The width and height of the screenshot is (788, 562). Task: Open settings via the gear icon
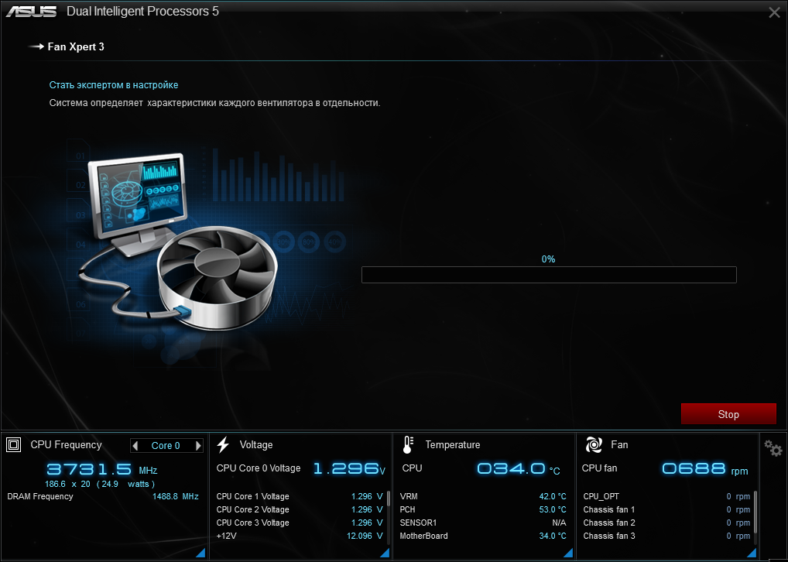coord(773,448)
